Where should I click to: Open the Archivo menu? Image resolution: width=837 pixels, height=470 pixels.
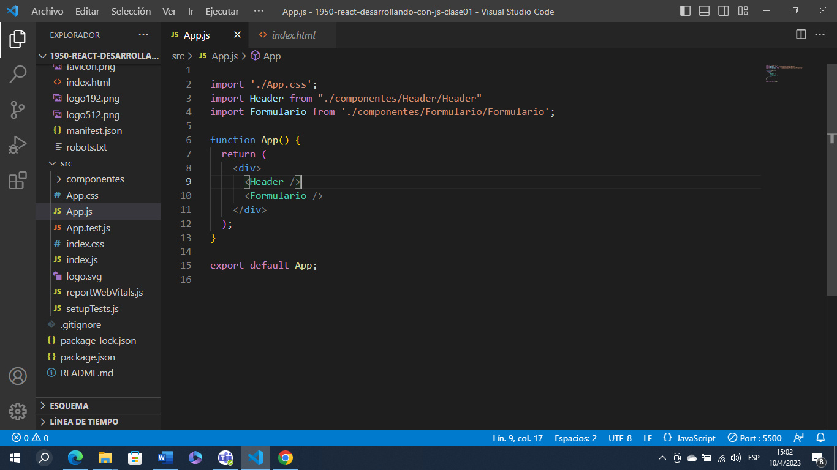47,11
